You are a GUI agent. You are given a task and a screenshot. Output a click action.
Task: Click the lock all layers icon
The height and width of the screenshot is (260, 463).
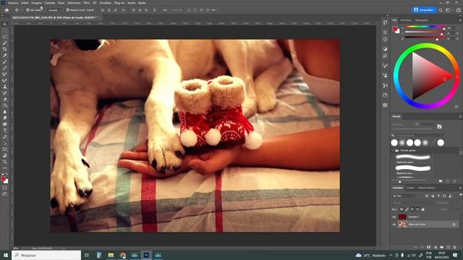[422, 209]
